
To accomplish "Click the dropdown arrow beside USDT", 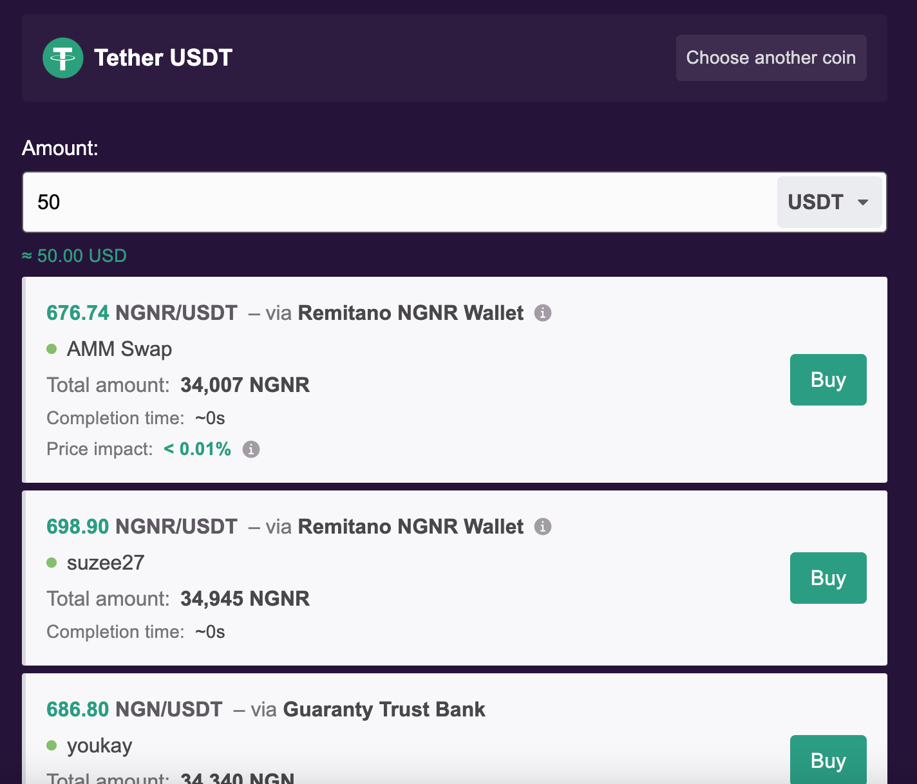I will [863, 202].
